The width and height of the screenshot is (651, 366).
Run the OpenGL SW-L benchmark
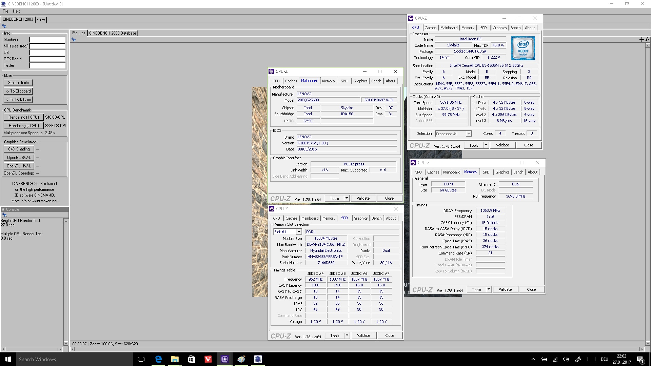point(19,158)
